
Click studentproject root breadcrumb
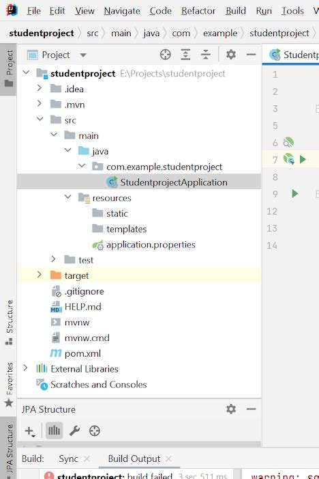42,33
